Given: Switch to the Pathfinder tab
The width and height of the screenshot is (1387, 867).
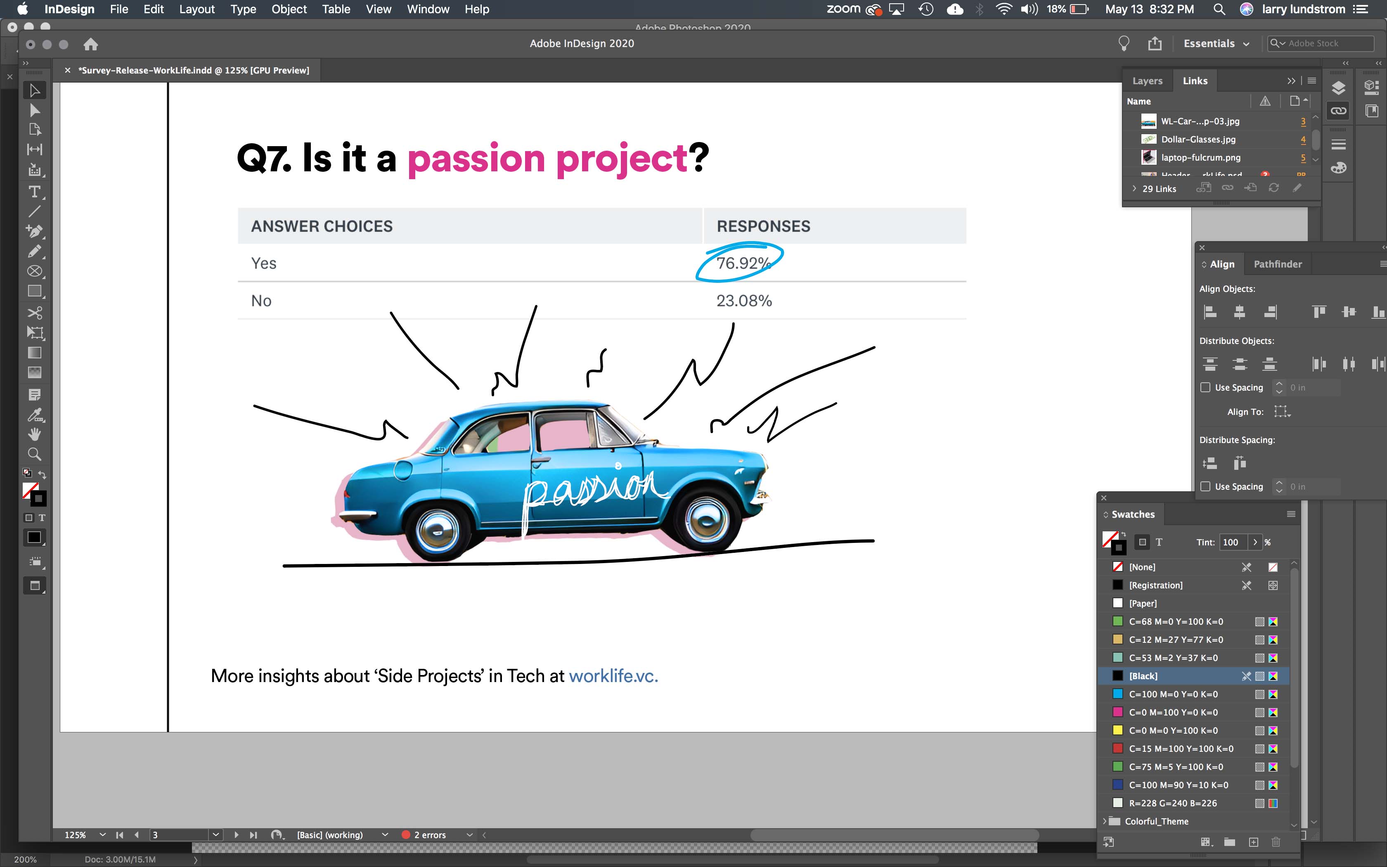Looking at the screenshot, I should [1277, 264].
